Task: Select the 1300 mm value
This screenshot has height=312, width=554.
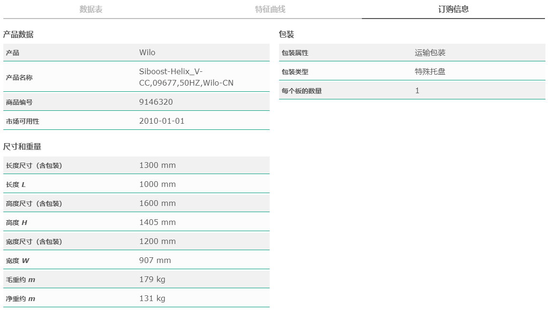Action: point(157,165)
